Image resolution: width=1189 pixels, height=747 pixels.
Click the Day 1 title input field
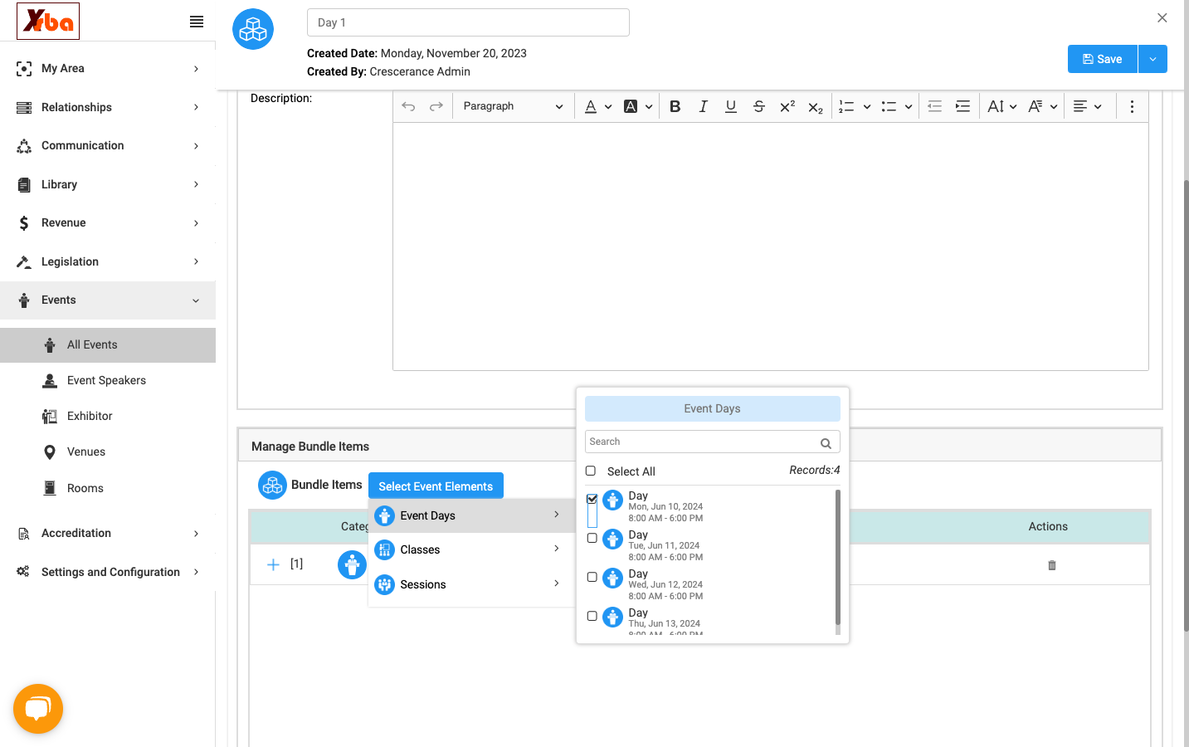[x=468, y=22]
